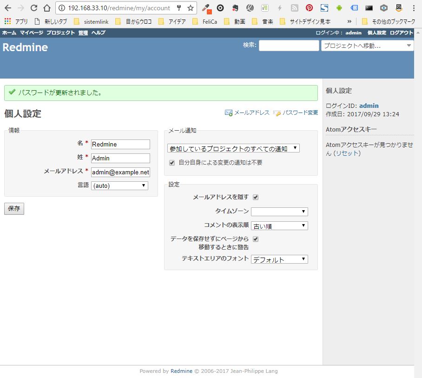422x378 pixels.
Task: Click the ログアウト link
Action: pos(401,33)
